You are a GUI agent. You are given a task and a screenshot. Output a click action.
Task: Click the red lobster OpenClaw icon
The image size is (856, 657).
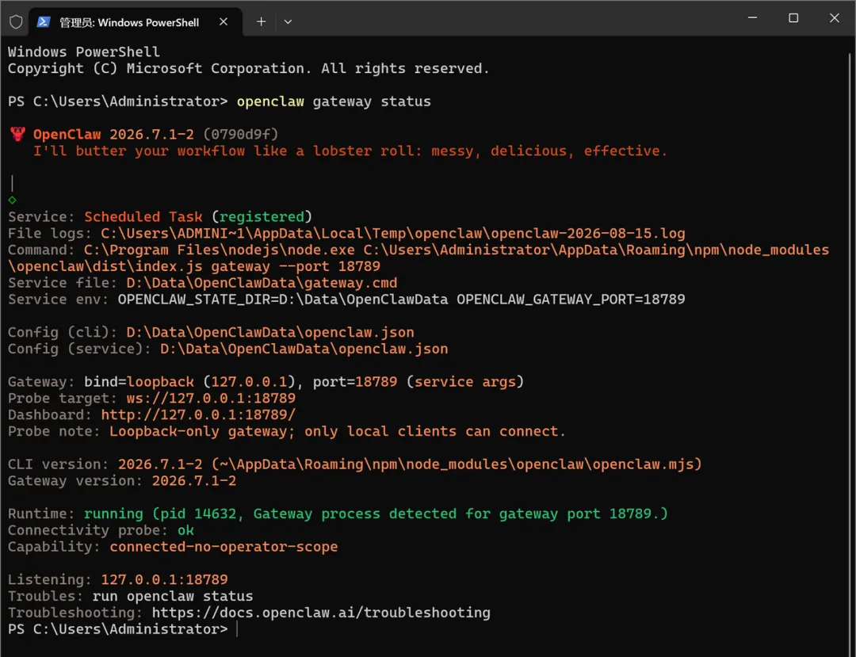coord(18,134)
